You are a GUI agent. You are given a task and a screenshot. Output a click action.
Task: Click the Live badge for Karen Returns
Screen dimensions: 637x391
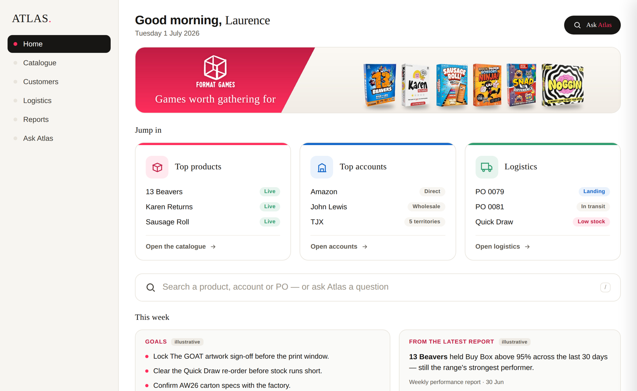coord(270,206)
